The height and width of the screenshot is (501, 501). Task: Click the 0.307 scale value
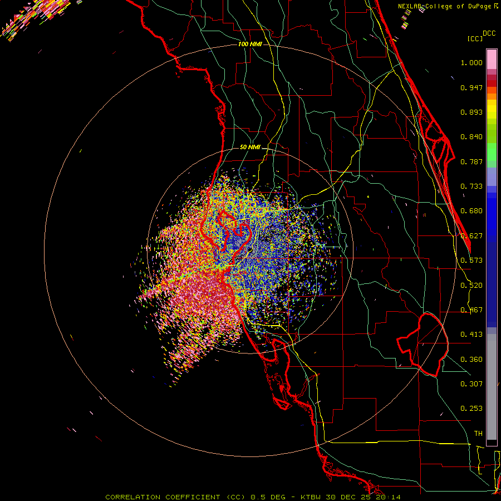tap(471, 384)
